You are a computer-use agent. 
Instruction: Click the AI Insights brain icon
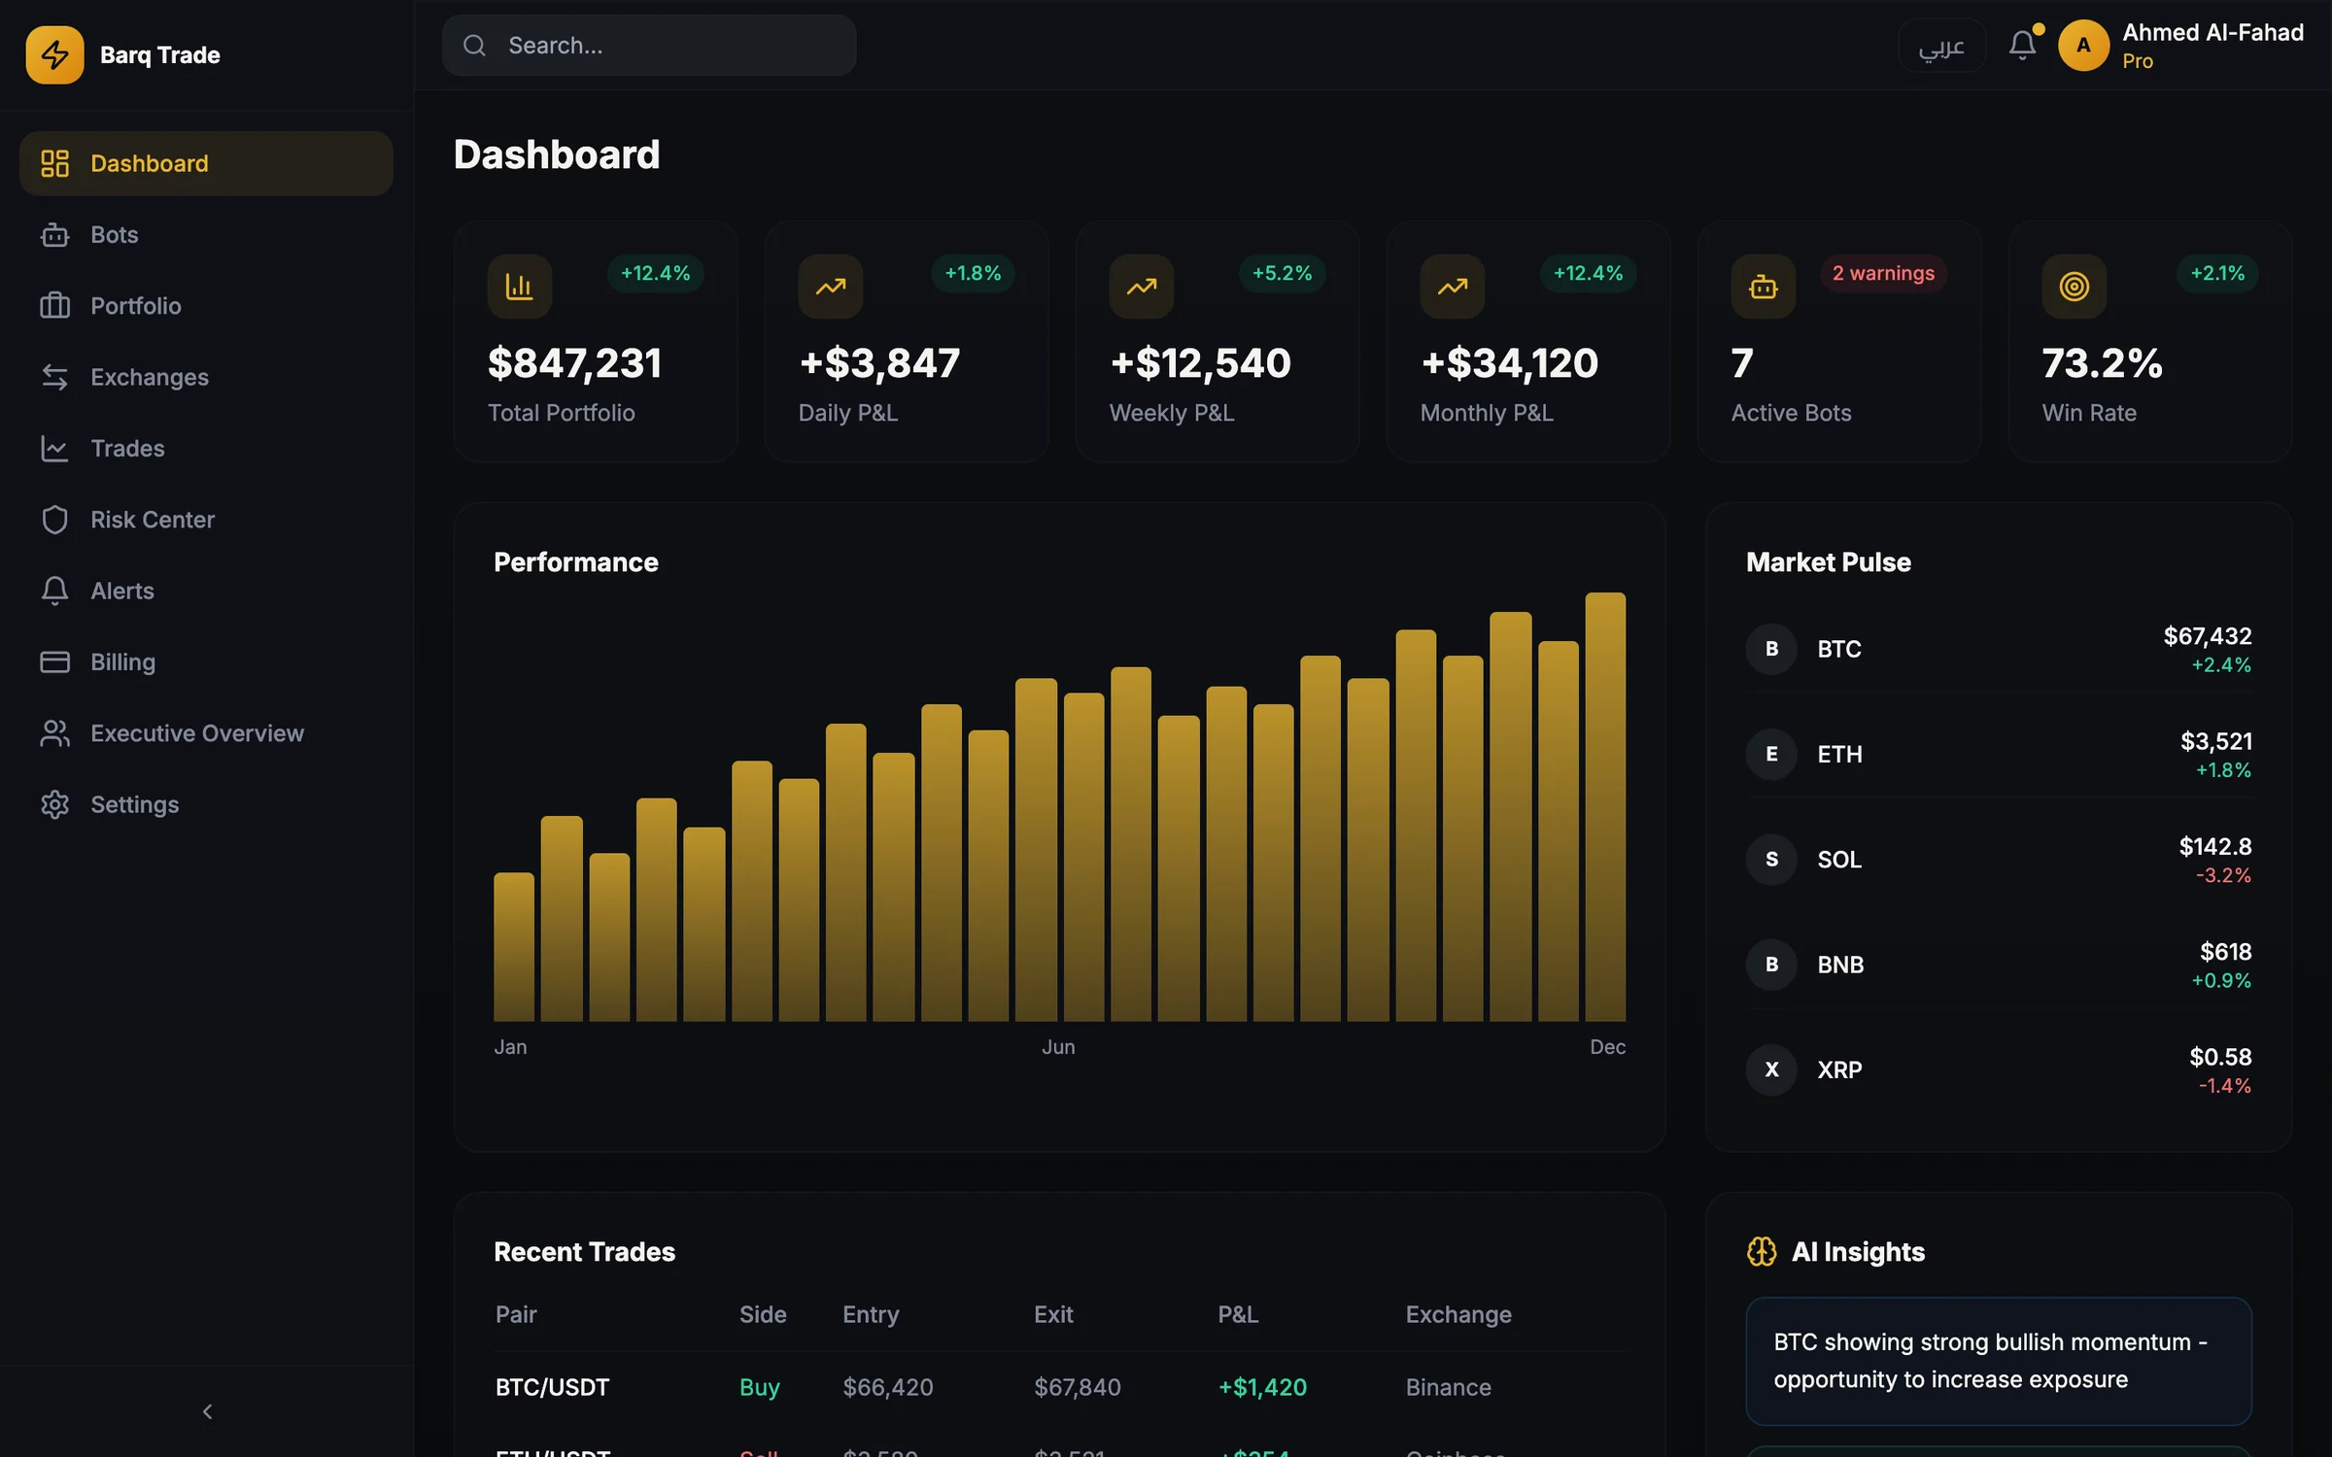[x=1762, y=1251]
